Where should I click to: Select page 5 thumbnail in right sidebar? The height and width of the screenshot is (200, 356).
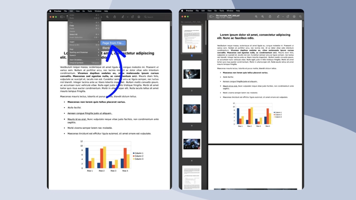(192, 177)
